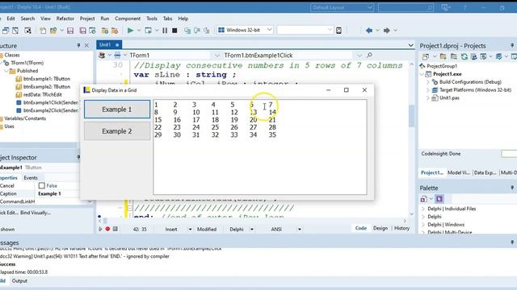Open the Refactor menu
The height and width of the screenshot is (290, 517).
tap(65, 19)
